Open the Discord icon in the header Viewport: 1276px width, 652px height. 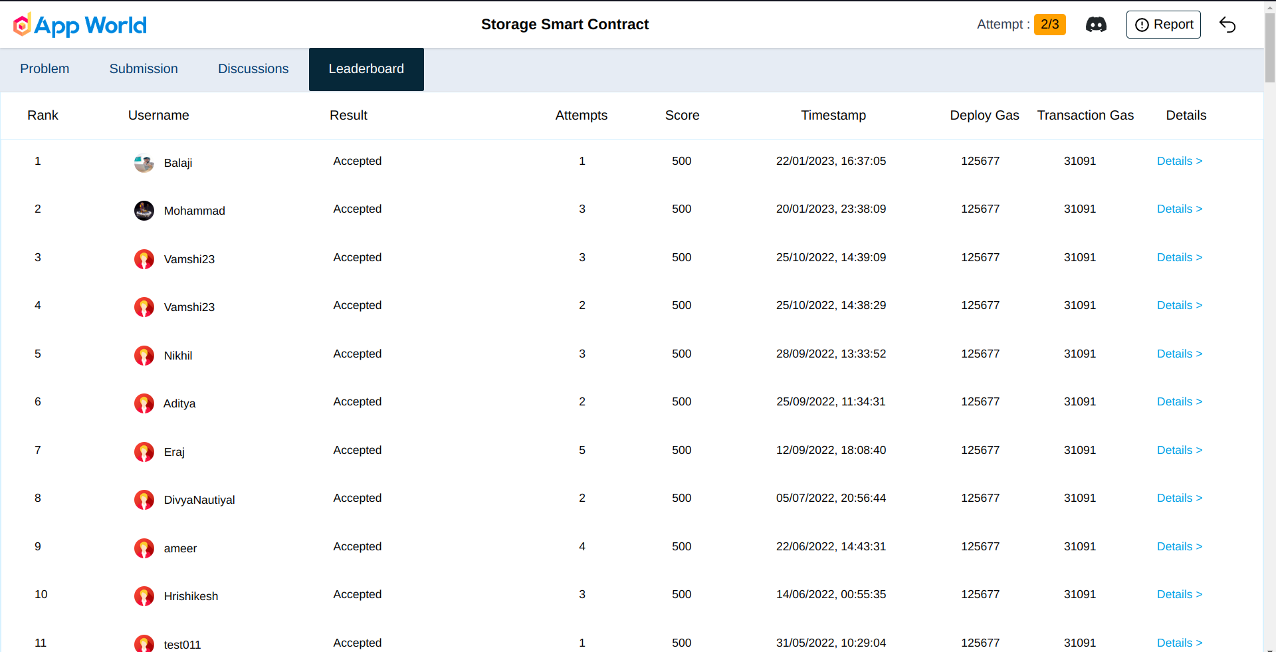pyautogui.click(x=1096, y=25)
